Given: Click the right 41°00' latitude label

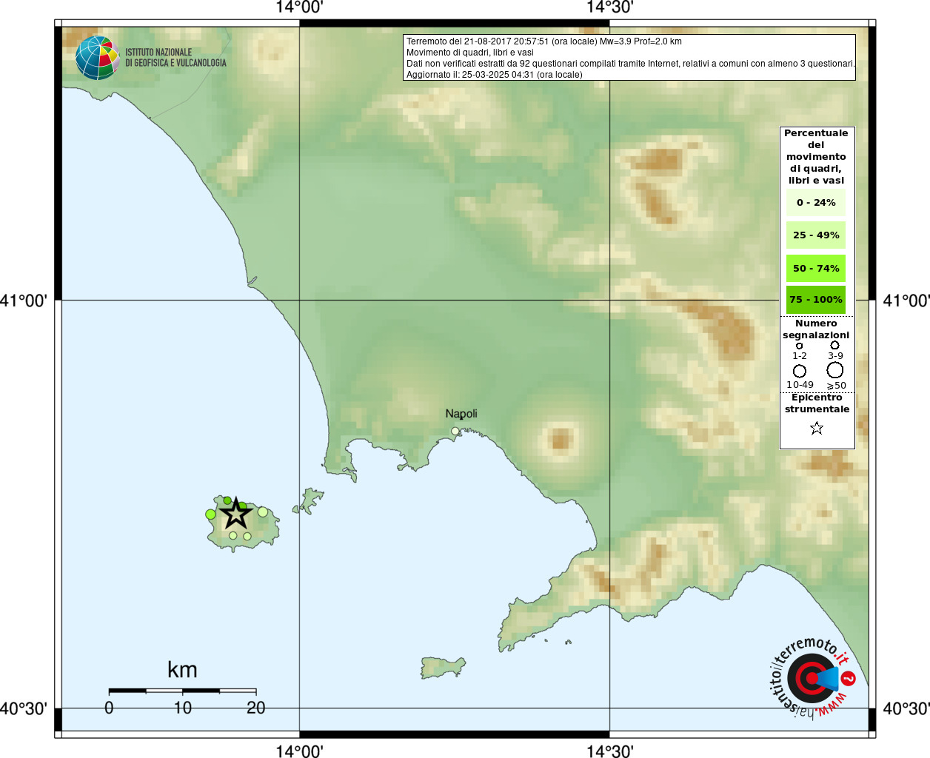Looking at the screenshot, I should [x=906, y=301].
